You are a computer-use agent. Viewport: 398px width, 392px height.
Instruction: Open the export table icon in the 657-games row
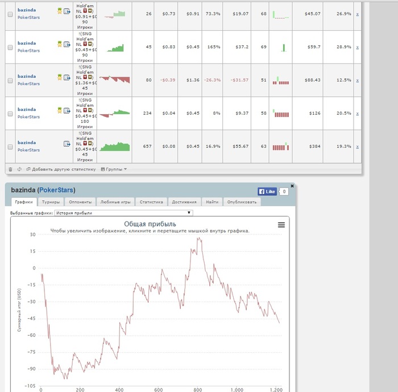pos(67,144)
